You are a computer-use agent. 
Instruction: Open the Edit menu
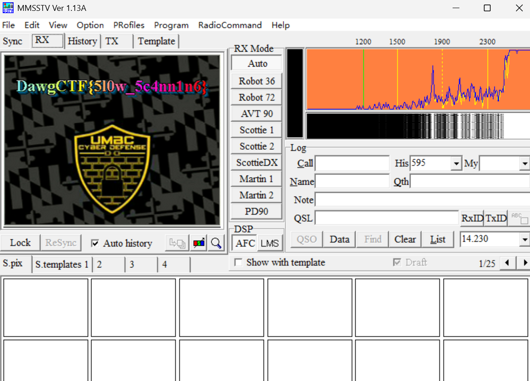click(32, 25)
